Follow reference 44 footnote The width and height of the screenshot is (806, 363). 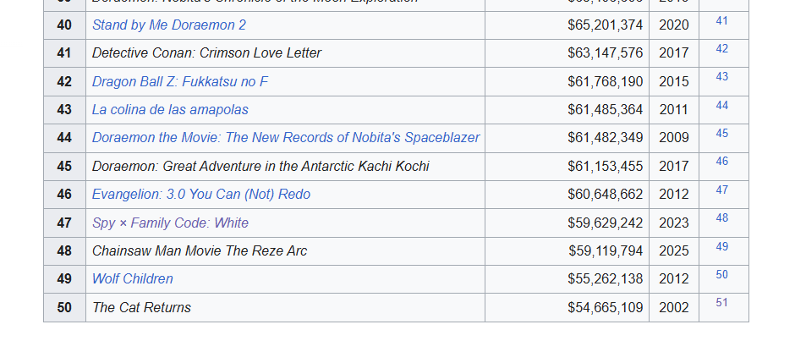(x=721, y=106)
